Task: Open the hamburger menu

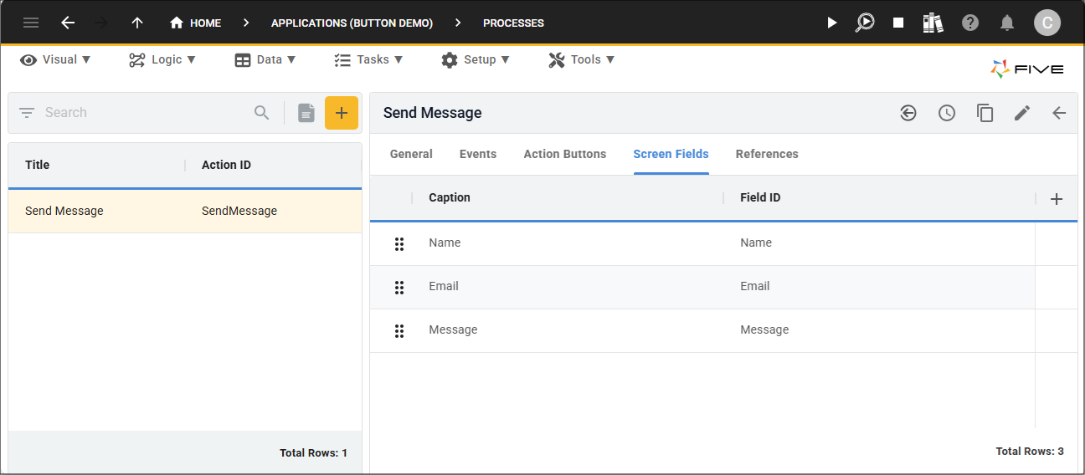Action: [31, 23]
